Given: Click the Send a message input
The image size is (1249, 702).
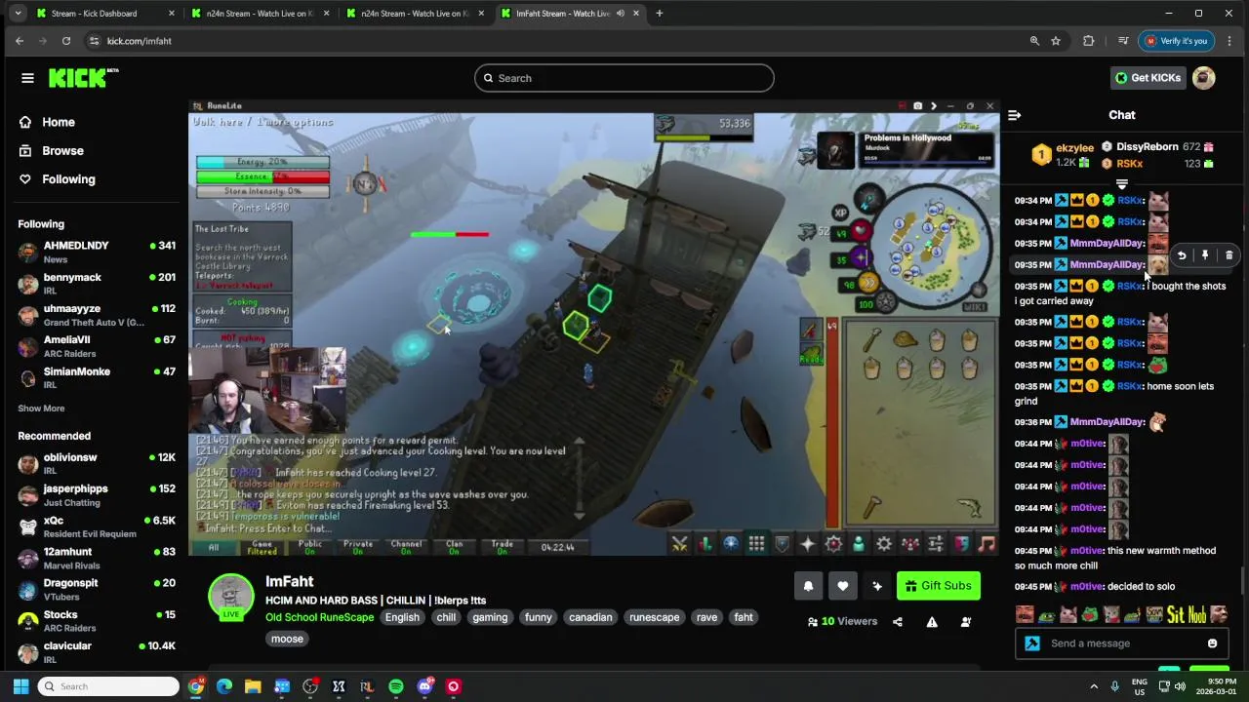Looking at the screenshot, I should pyautogui.click(x=1122, y=643).
